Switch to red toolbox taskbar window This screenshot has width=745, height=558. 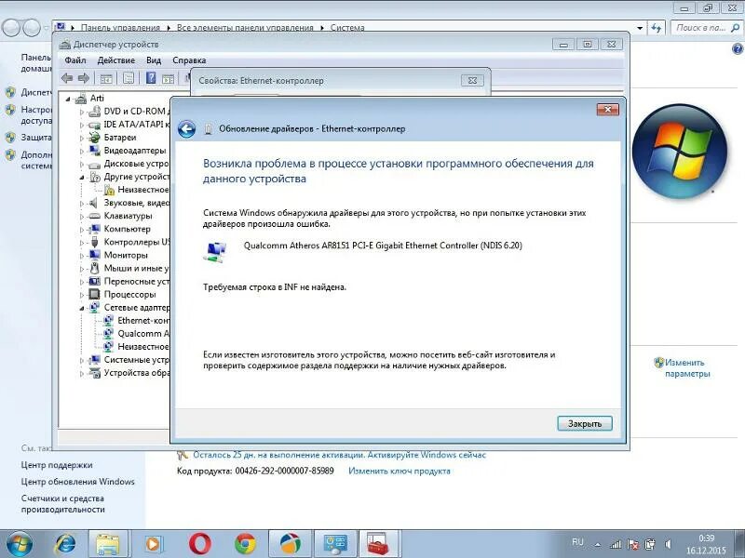pyautogui.click(x=379, y=544)
